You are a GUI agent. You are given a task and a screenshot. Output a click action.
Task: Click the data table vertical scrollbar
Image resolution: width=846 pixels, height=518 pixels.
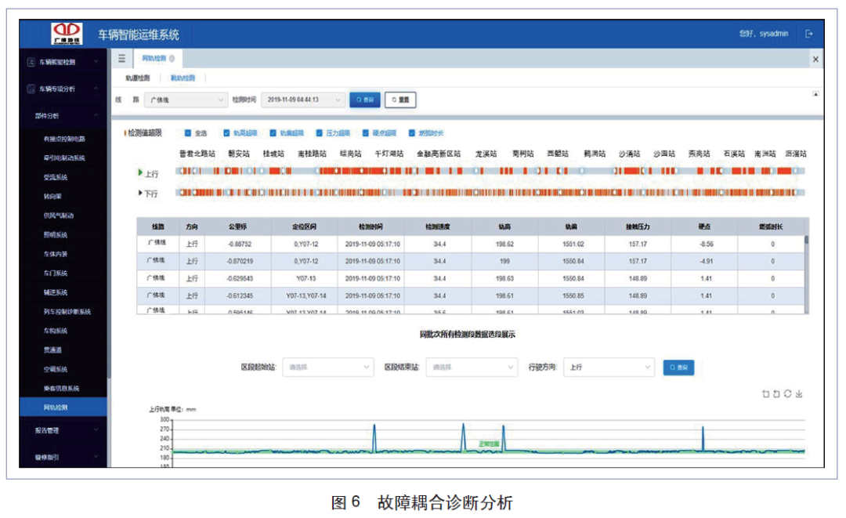click(806, 241)
